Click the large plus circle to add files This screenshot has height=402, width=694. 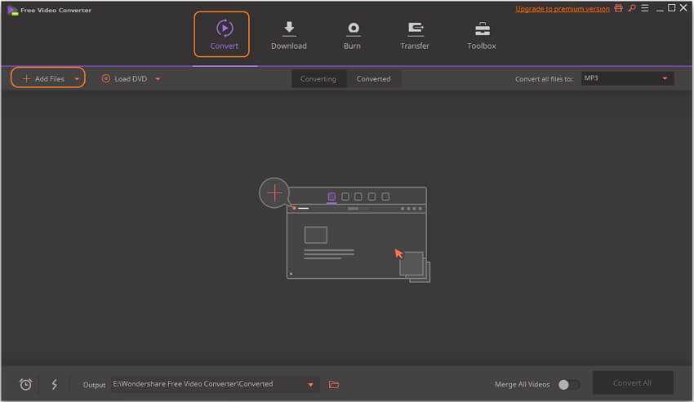click(275, 193)
